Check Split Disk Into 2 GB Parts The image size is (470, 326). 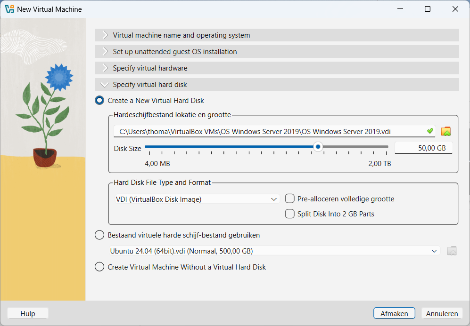pos(290,214)
